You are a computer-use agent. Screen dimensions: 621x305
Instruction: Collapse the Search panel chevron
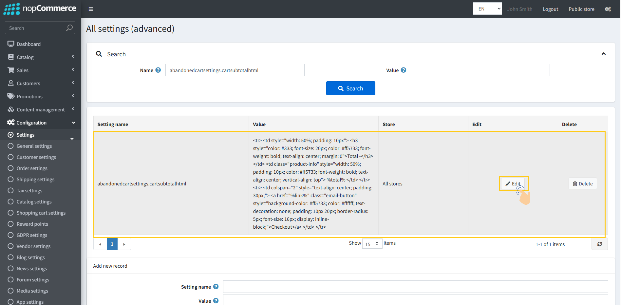[x=603, y=54]
